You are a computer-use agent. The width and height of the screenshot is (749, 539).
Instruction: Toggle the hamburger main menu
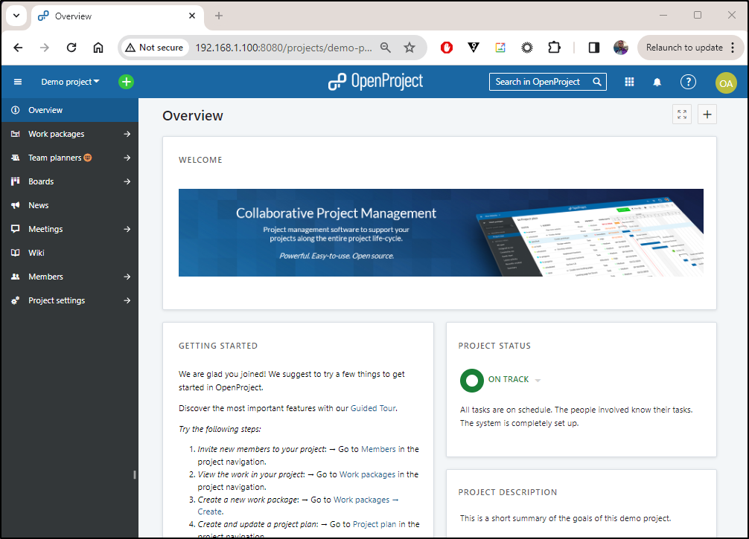18,82
